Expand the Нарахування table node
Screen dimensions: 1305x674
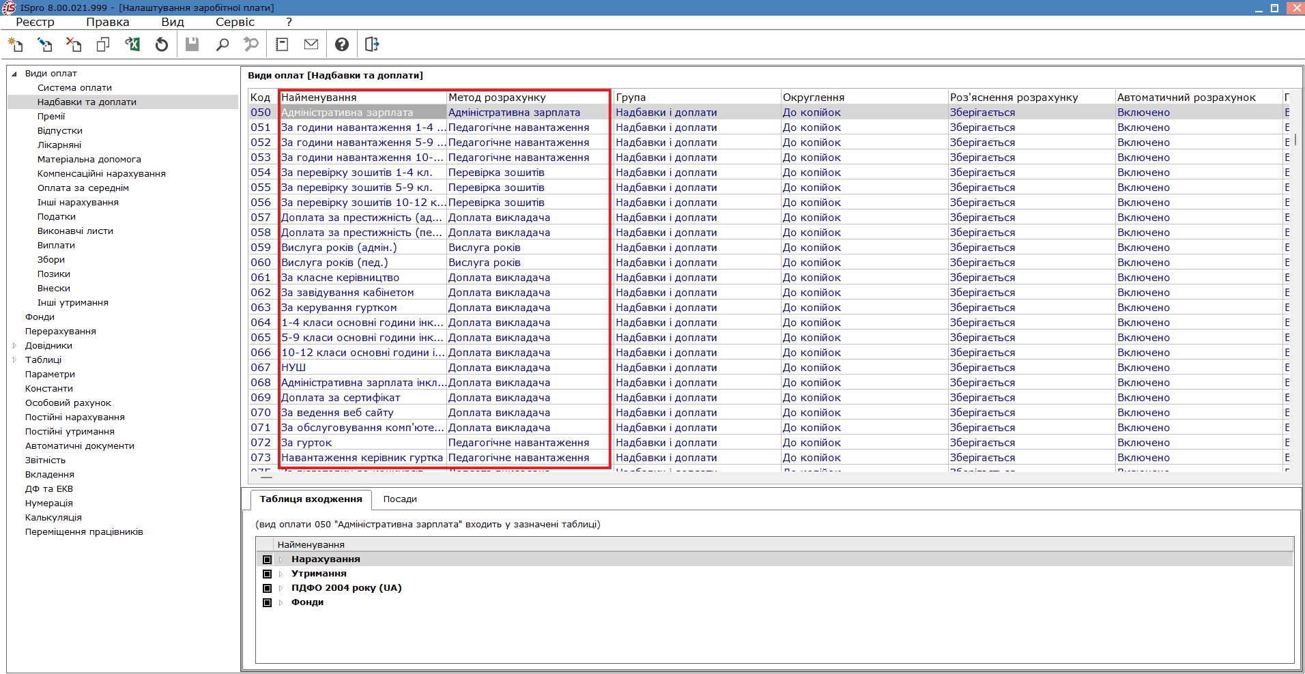point(281,559)
